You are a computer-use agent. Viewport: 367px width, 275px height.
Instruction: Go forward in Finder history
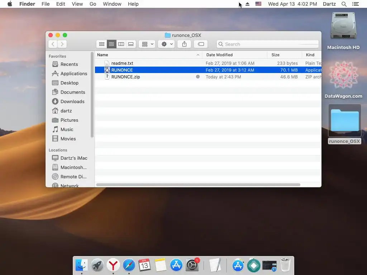click(62, 44)
